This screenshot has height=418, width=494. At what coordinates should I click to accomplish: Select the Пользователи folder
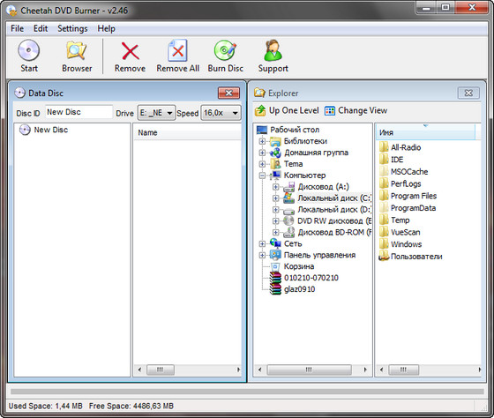411,257
